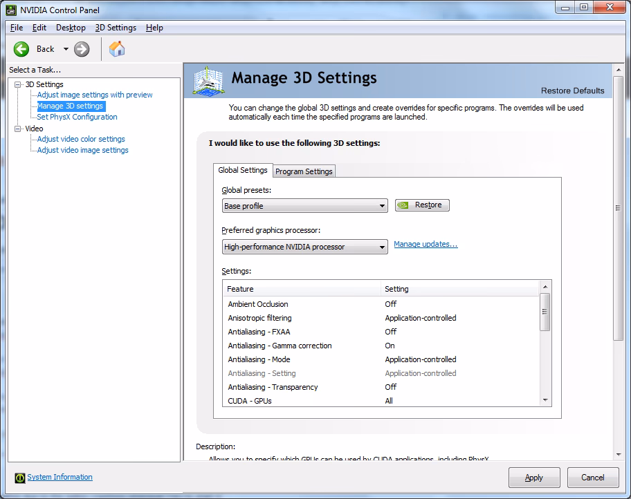
Task: Select Manage 3D settings task
Action: pyautogui.click(x=71, y=106)
